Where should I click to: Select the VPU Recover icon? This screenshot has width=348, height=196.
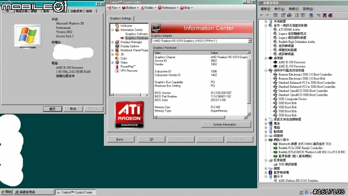pos(117,71)
